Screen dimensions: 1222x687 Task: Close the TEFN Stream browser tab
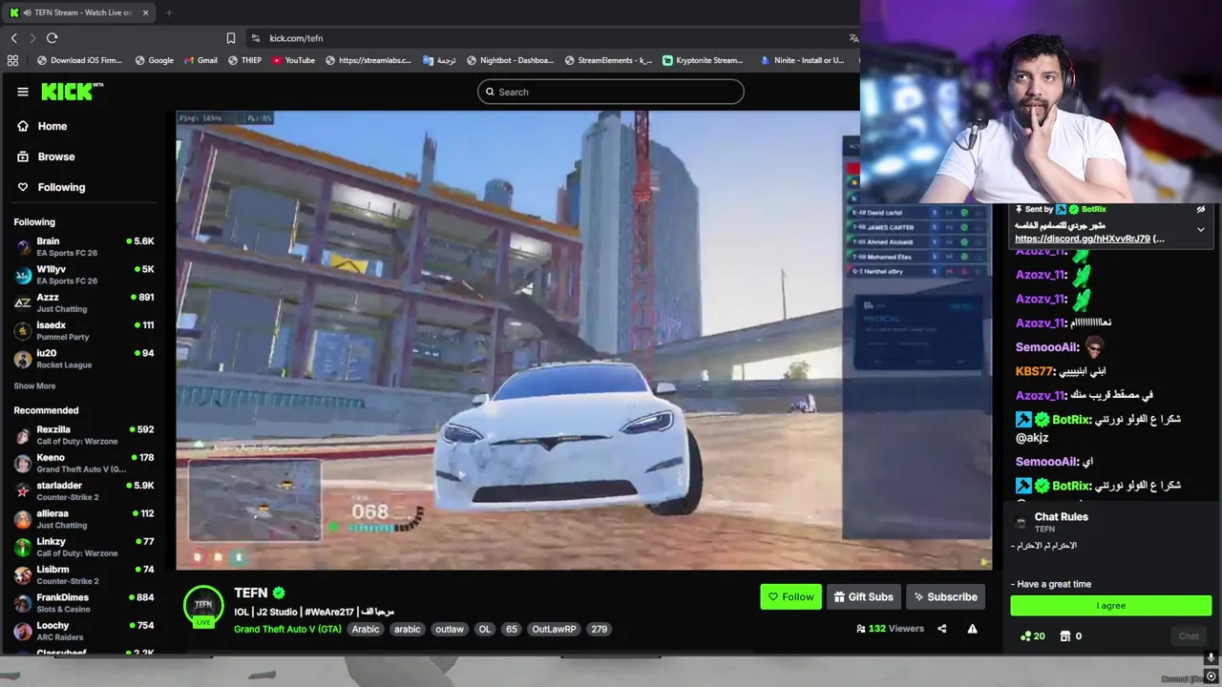coord(145,12)
